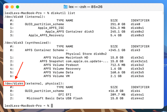Click the '/dev/disk0 (internal):' heading
Image resolution: width=167 pixels, height=112 pixels.
click(25, 17)
